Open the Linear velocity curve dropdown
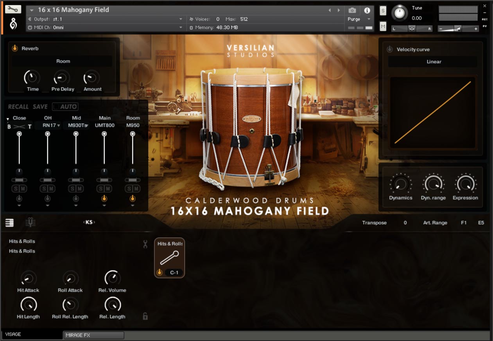Screen dimensions: 493x341 (433, 61)
